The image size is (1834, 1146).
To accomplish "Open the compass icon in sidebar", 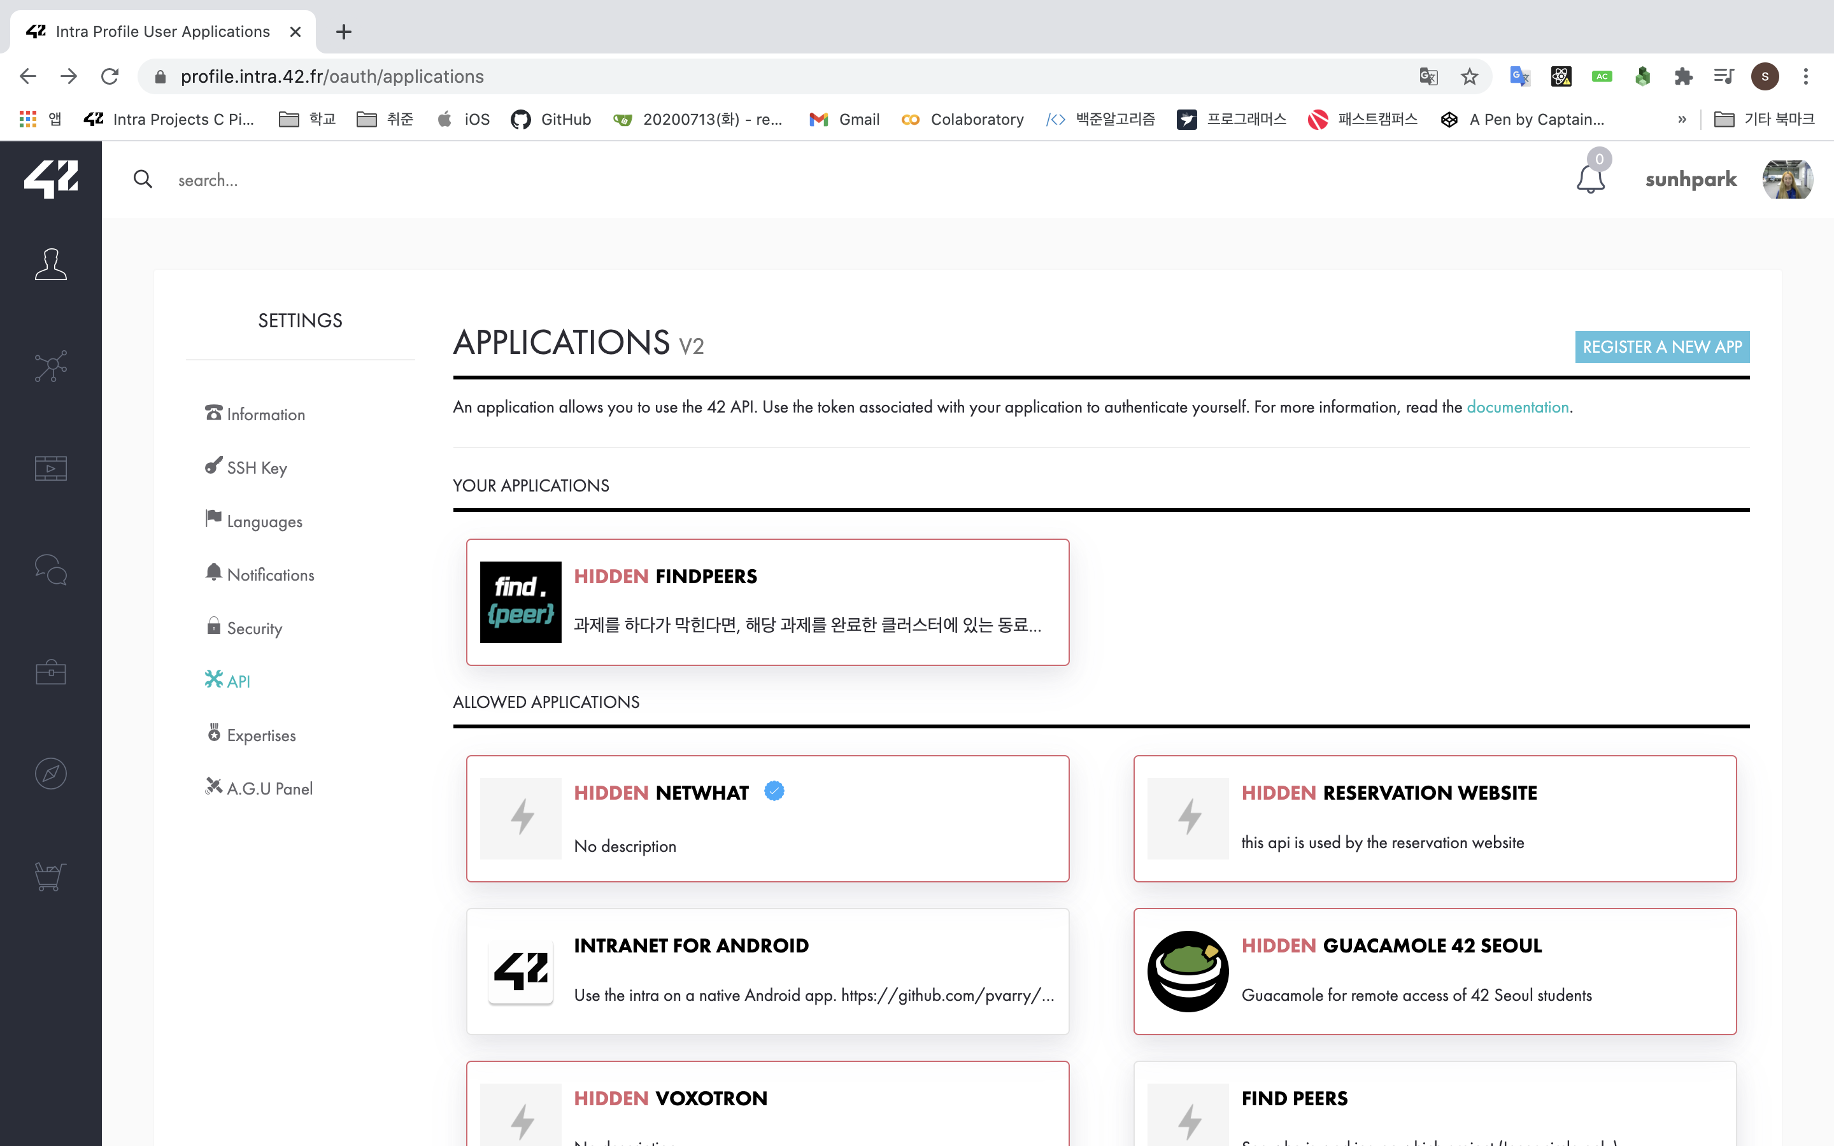I will (x=51, y=773).
